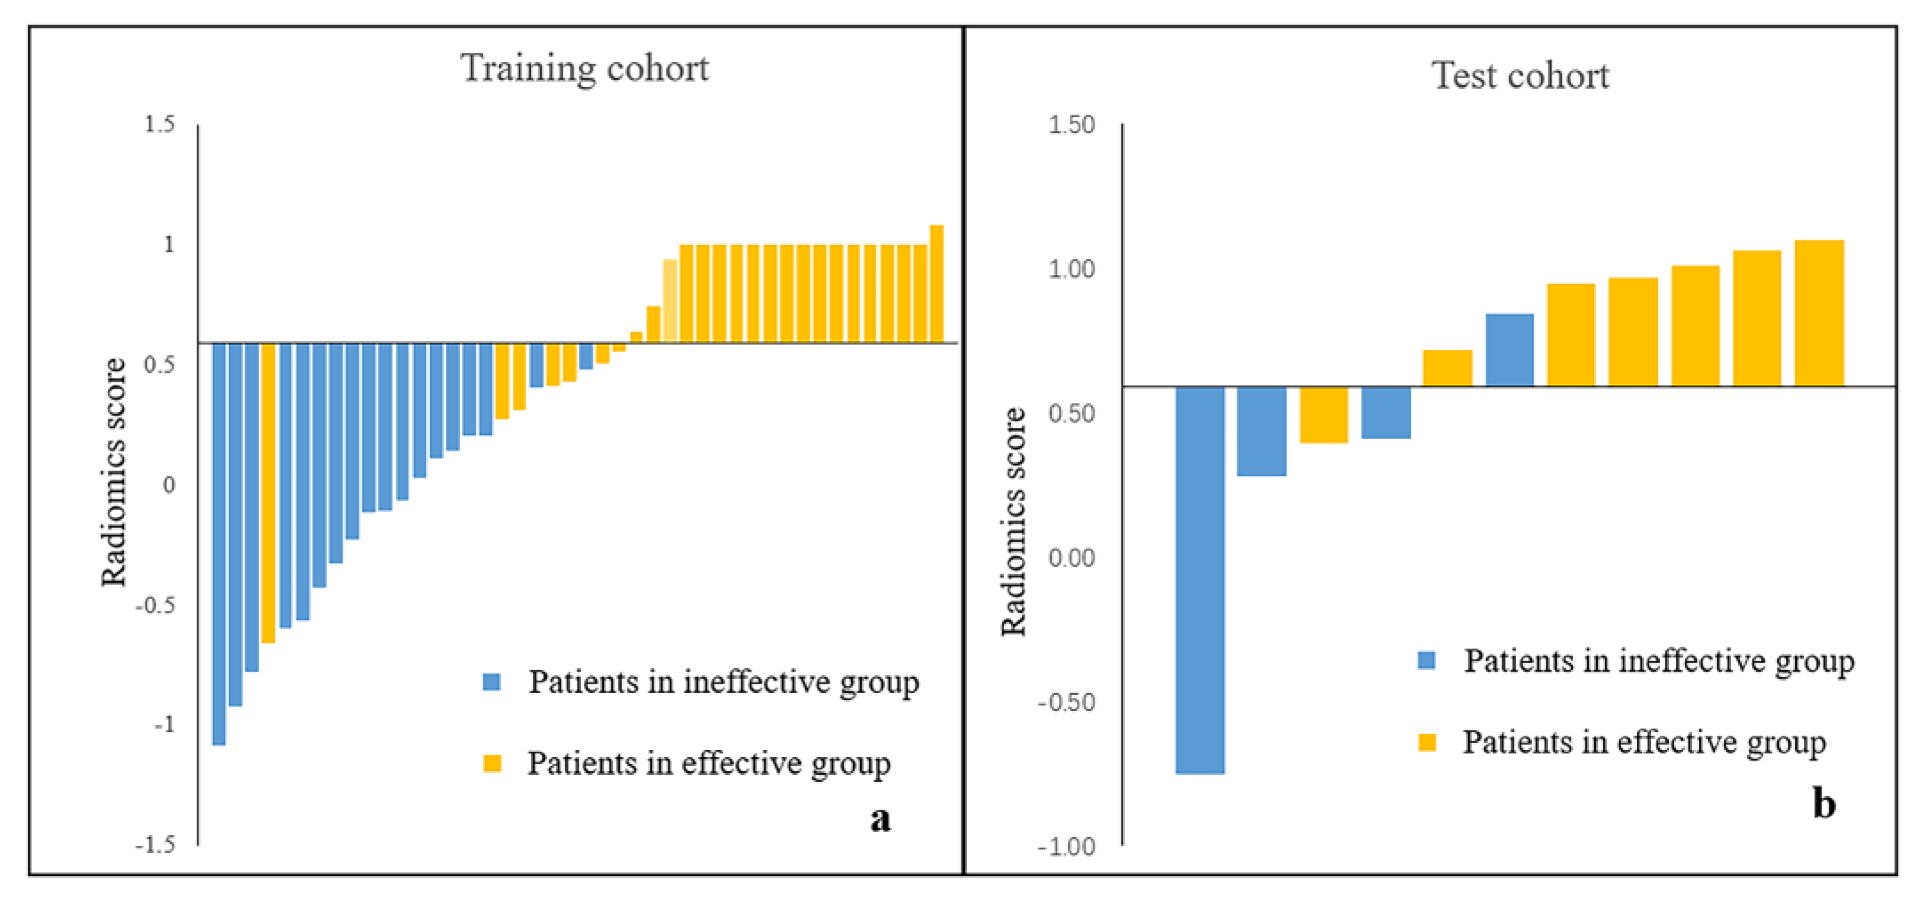This screenshot has height=905, width=1924.
Task: Click the Test cohort "Patients in effective group" legend text
Action: pos(1644,742)
